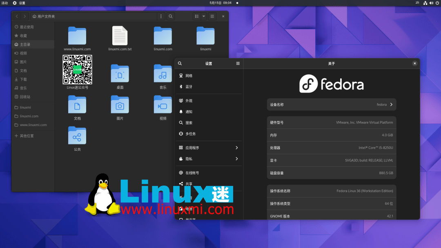Viewport: 441px width, 248px height.
Task: Open the Files hamburger menu
Action: pyautogui.click(x=212, y=16)
